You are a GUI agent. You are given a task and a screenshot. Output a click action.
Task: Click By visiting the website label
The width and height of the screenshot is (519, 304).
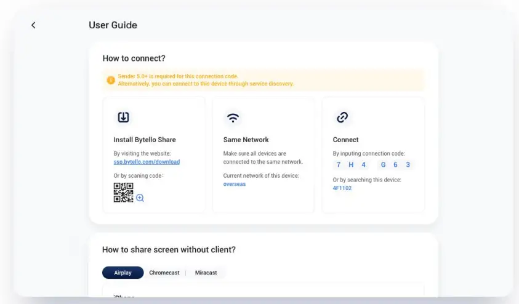pyautogui.click(x=142, y=153)
